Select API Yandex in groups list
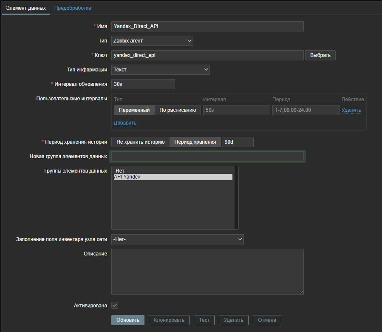 point(173,177)
